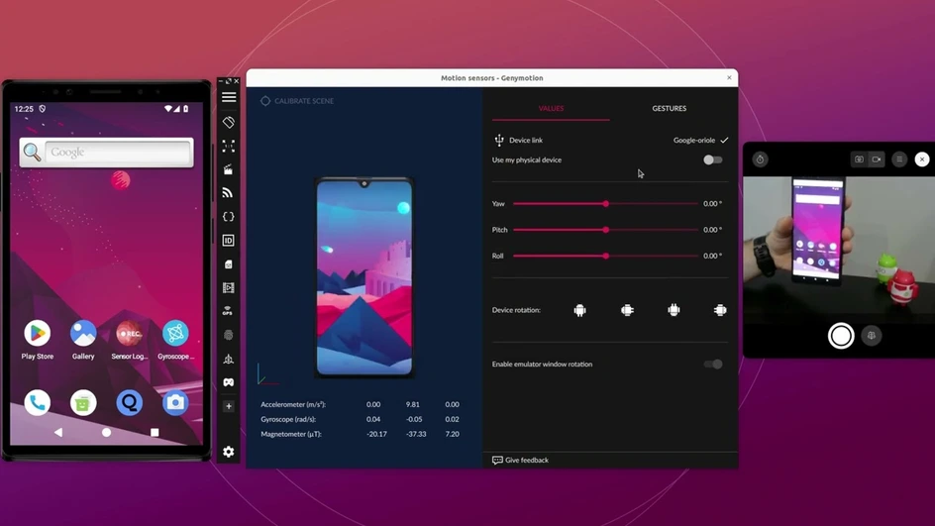Viewport: 935px width, 526px height.
Task: Take a photo with the shutter button
Action: (841, 336)
